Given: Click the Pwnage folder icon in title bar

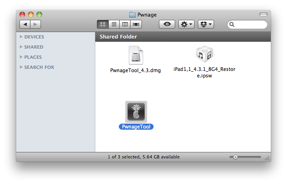Looking at the screenshot, I should pos(133,15).
